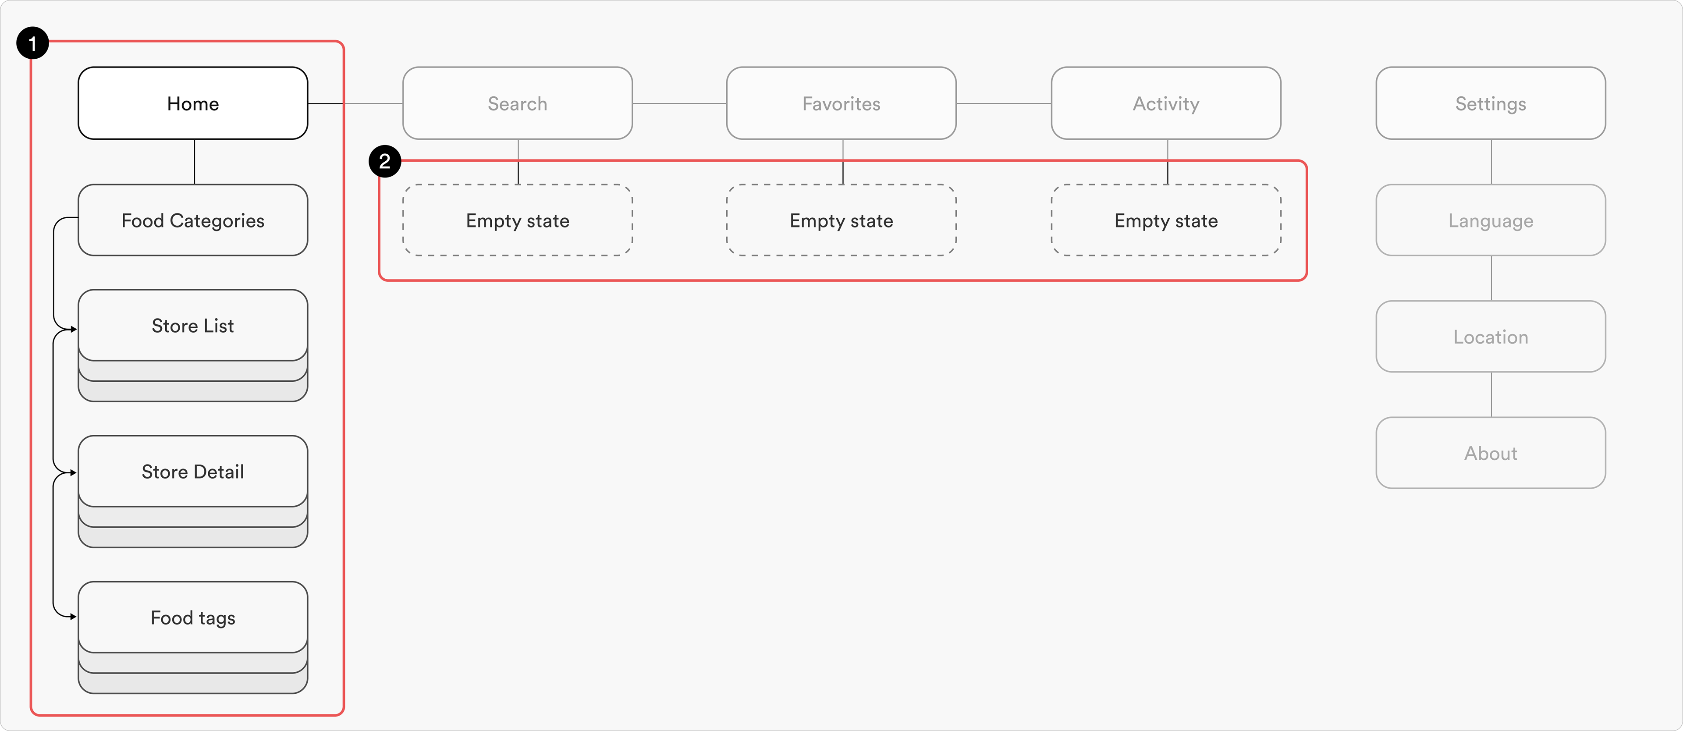Select the Search node
The height and width of the screenshot is (731, 1683).
518,103
